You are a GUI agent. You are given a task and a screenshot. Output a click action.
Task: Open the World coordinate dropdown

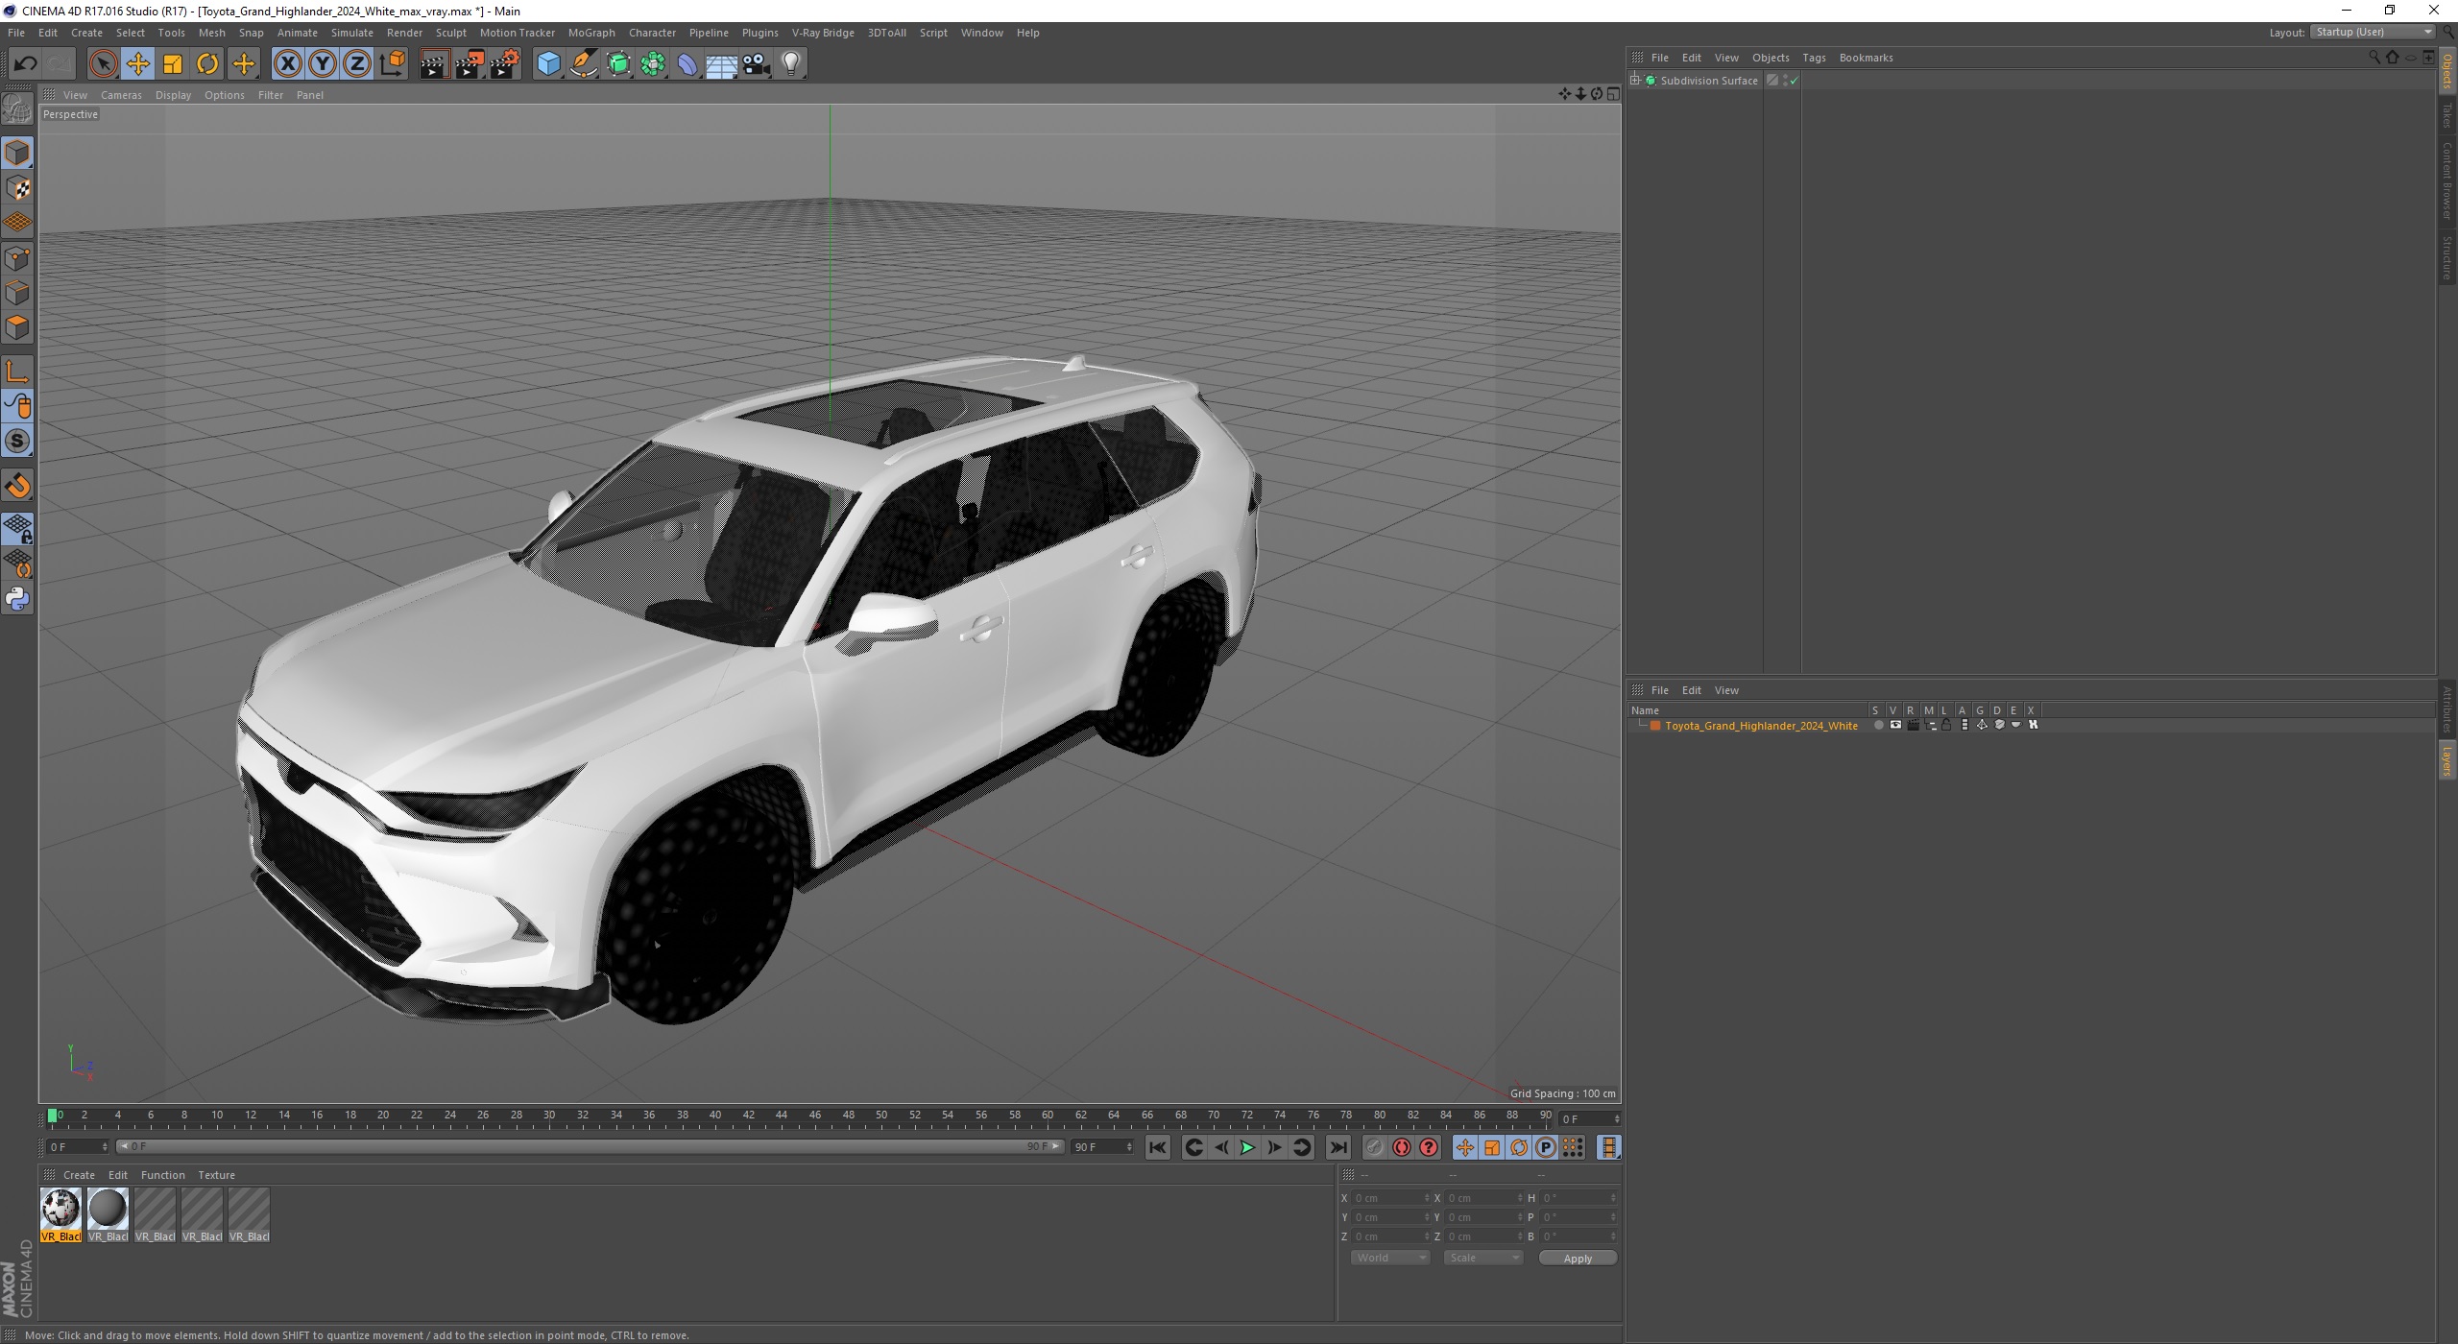pos(1389,1258)
